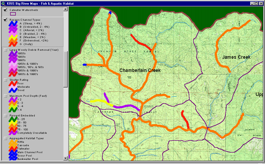
Task: Click the B (Unbraided, 2 - 4%) legend symbol
Action: tap(13, 27)
